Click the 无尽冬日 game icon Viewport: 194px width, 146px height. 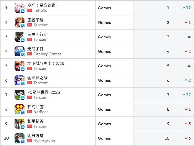pyautogui.click(x=19, y=51)
